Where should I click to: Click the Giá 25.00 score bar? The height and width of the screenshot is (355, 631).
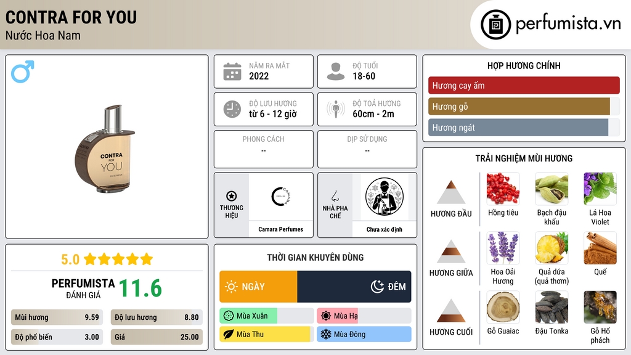pyautogui.click(x=157, y=337)
